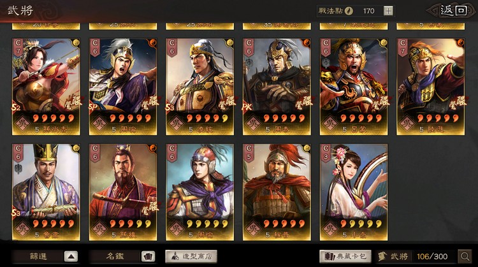Click the 吳 faction badge on 孫尚香 card
The image size is (478, 267).
(22, 123)
